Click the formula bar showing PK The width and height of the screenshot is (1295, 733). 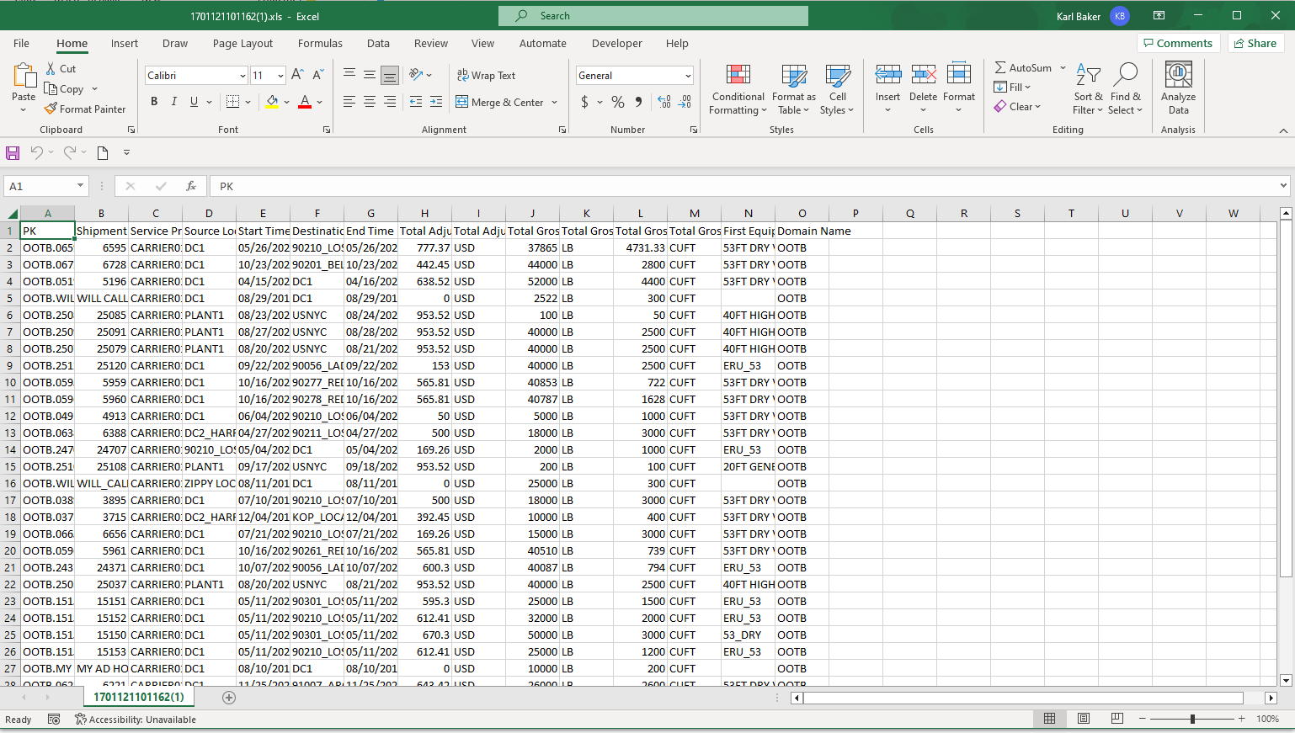pos(749,186)
